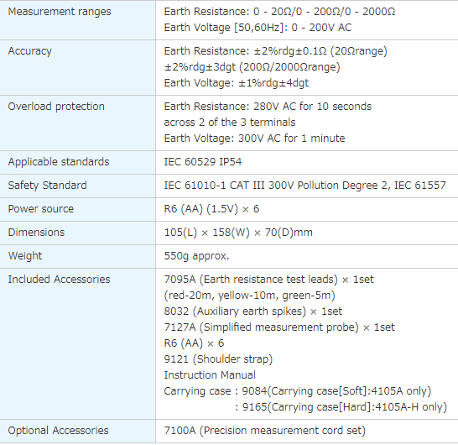Image resolution: width=458 pixels, height=445 pixels.
Task: Click the 9165 Carrying case Hard line
Action: [x=341, y=406]
